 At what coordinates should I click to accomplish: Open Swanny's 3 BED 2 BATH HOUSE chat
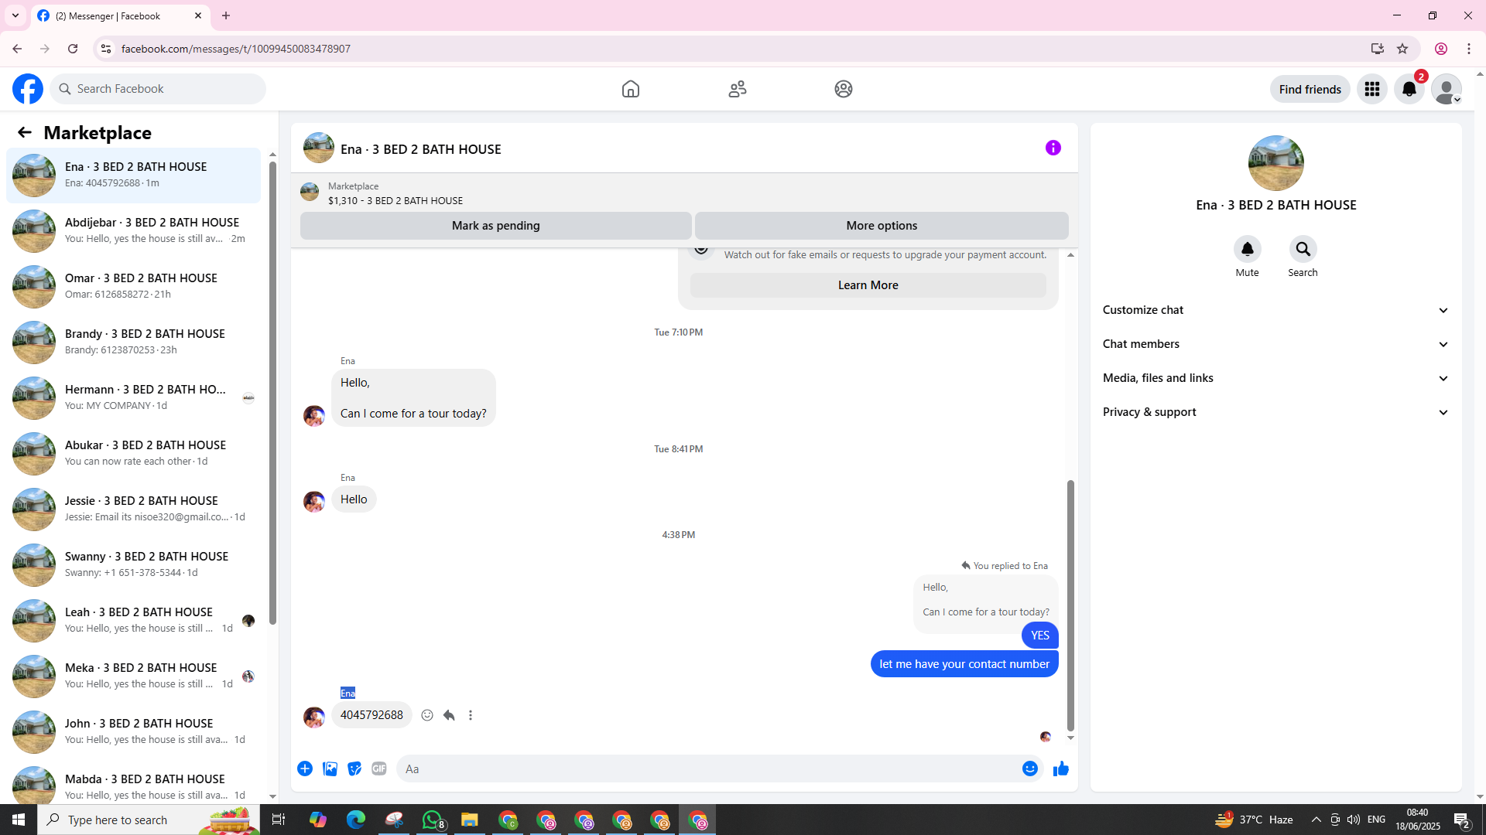[133, 565]
